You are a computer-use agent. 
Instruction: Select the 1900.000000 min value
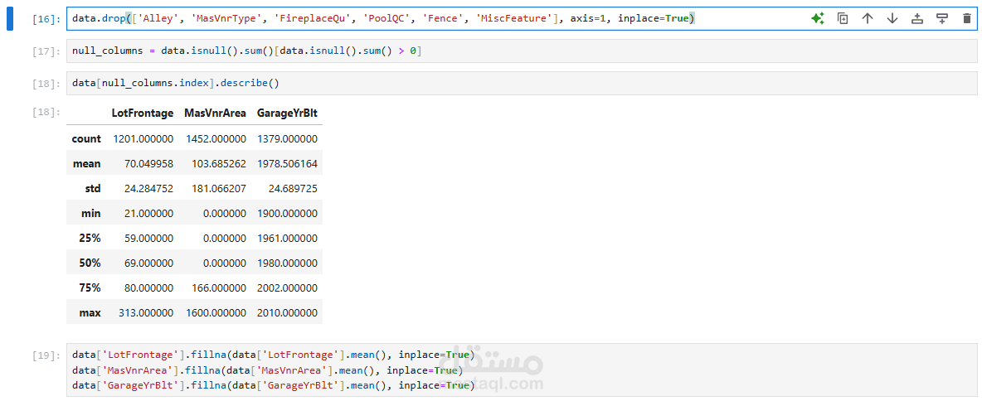coord(288,213)
